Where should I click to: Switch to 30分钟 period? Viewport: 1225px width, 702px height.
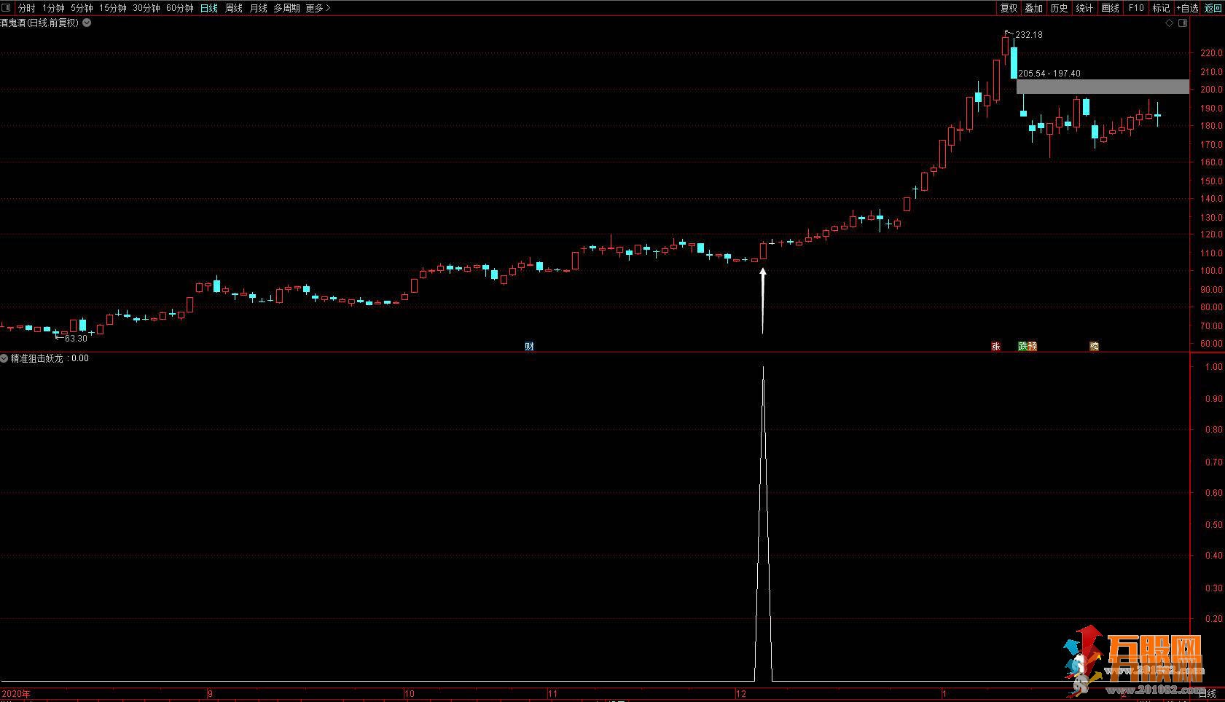point(146,8)
